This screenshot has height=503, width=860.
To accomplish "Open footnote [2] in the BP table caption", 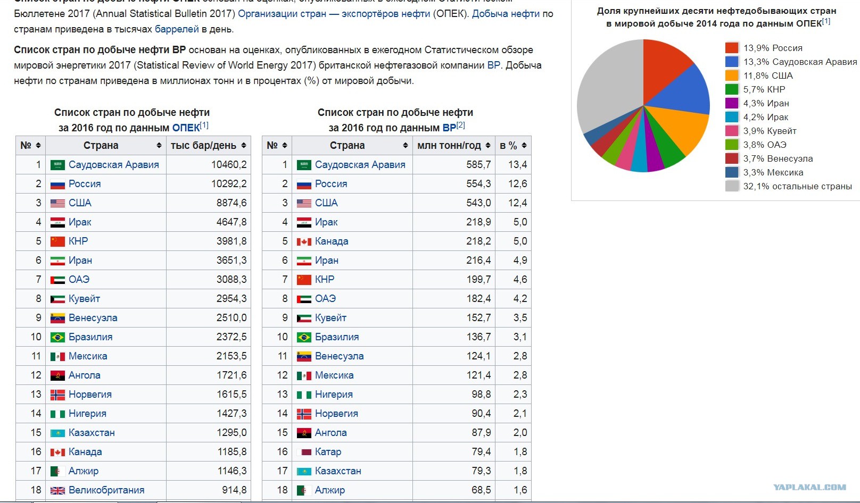I will [x=461, y=125].
